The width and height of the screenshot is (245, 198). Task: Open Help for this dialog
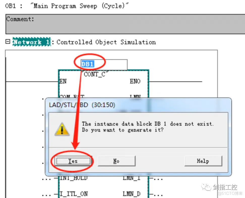click(x=203, y=161)
